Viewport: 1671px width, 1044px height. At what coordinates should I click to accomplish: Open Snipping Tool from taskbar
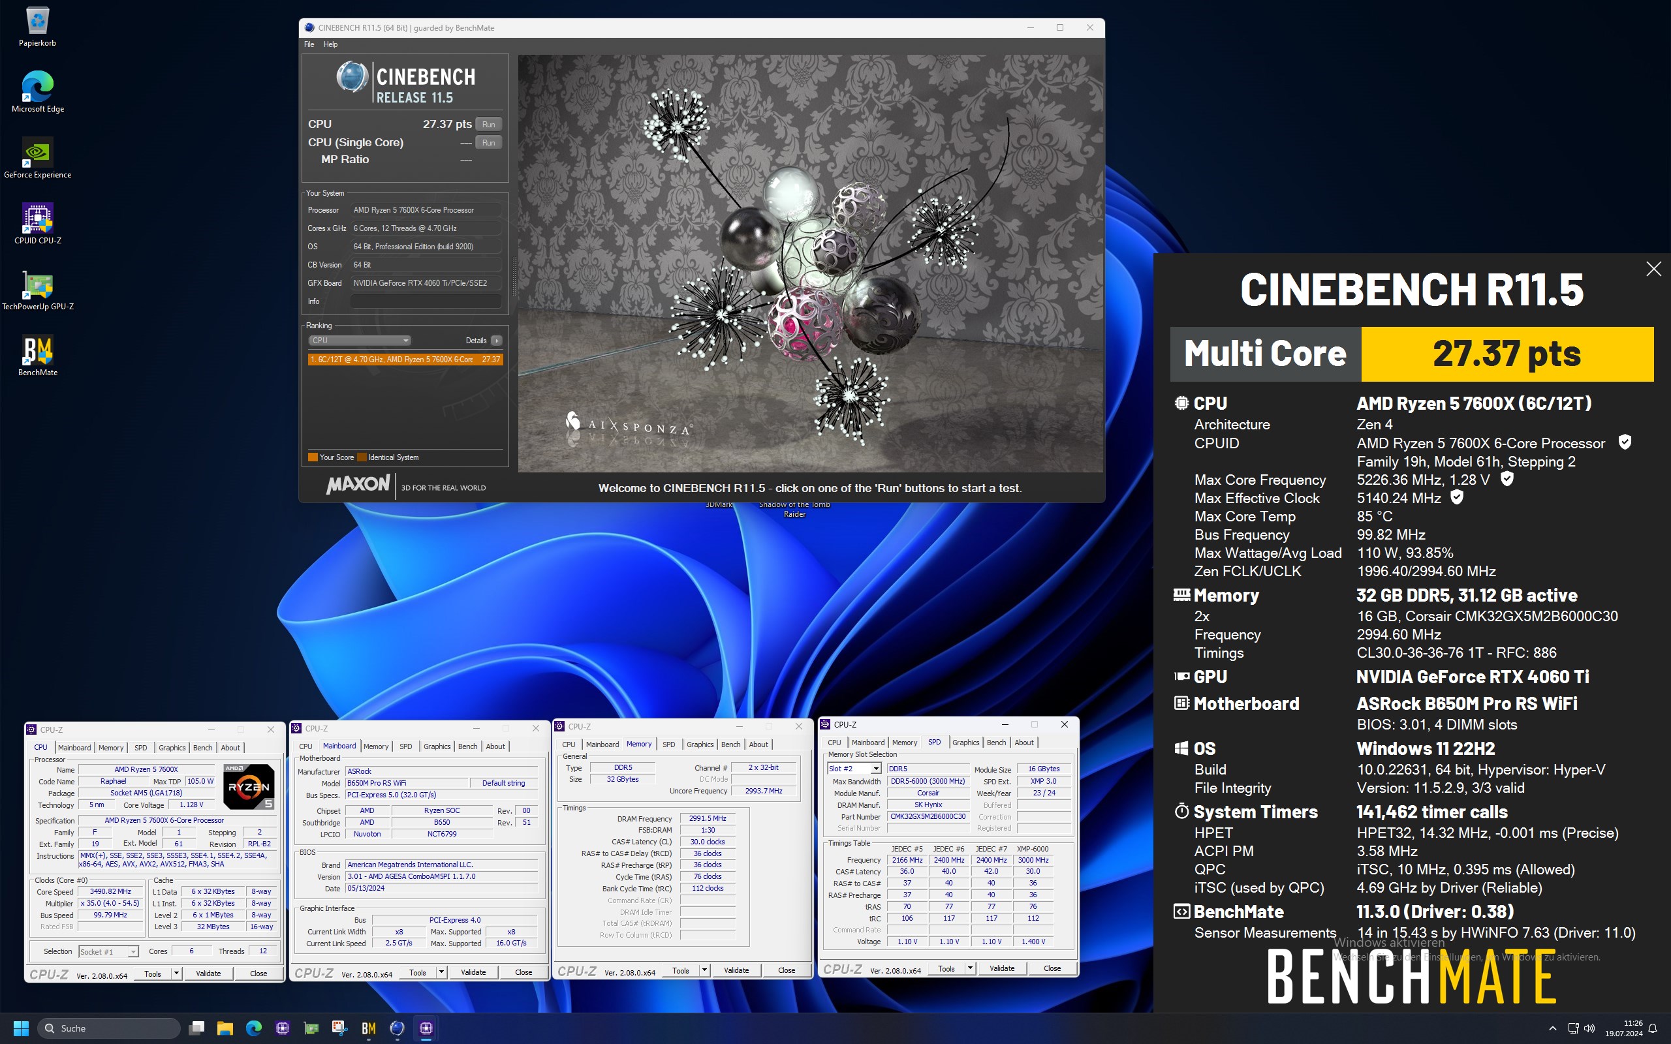click(x=339, y=1028)
